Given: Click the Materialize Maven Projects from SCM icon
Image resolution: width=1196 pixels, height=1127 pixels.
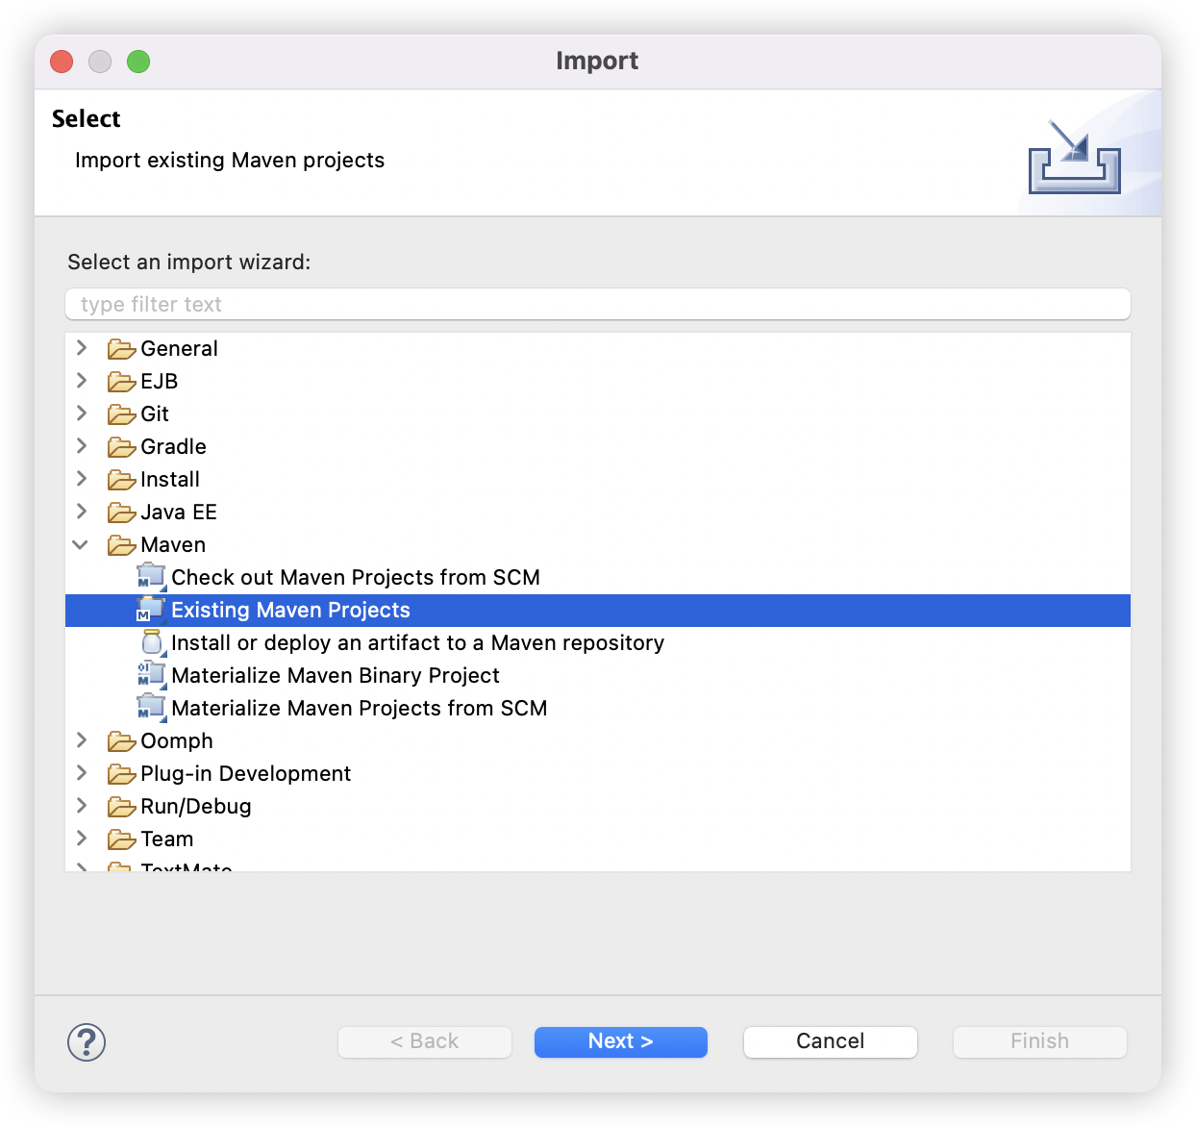Looking at the screenshot, I should (x=152, y=708).
